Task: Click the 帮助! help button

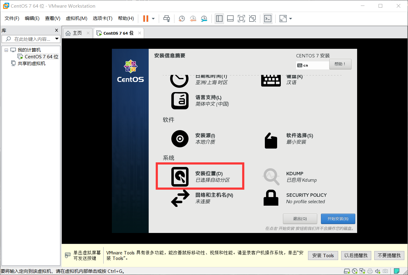Action: 340,64
